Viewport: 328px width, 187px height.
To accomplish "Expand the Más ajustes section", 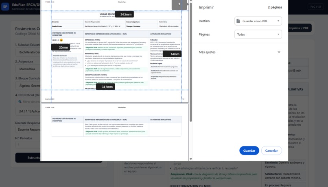I will [x=240, y=52].
